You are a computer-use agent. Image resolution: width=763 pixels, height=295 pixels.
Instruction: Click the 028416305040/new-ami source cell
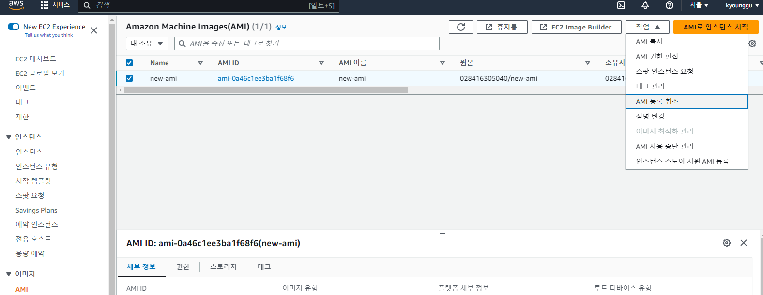[499, 78]
